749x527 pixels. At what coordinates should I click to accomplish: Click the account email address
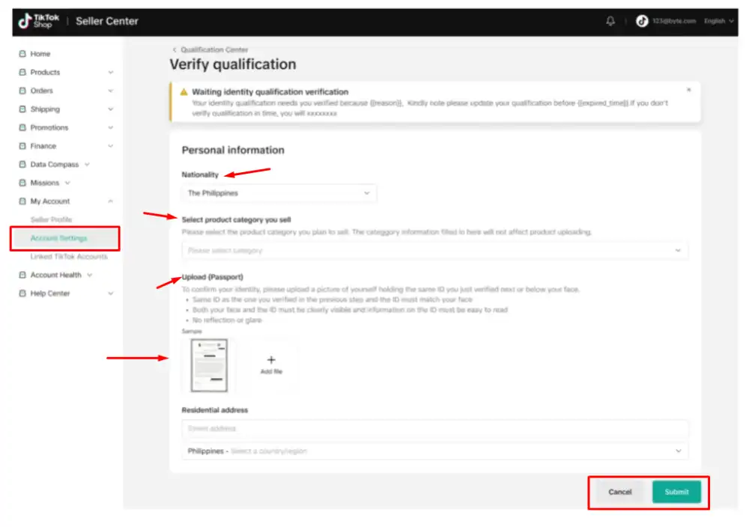pyautogui.click(x=673, y=21)
